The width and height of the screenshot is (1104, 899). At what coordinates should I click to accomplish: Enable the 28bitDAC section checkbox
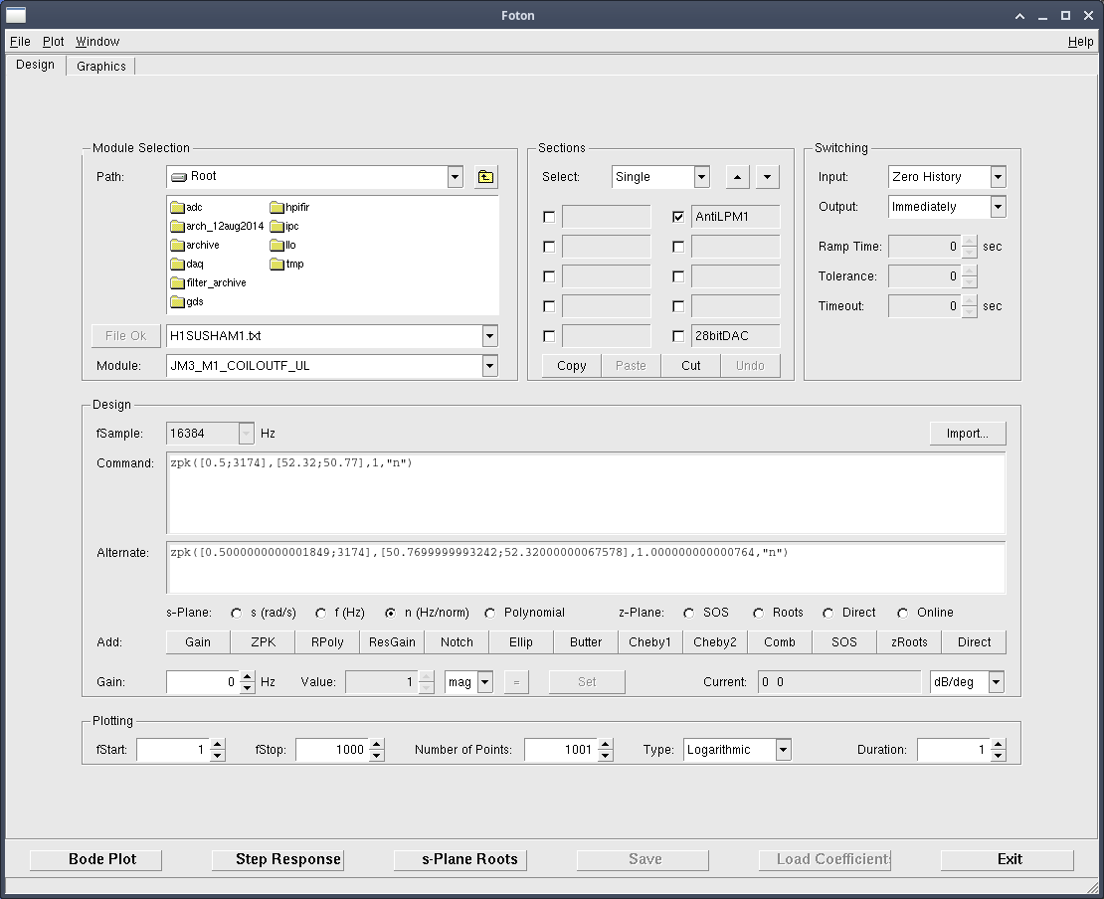[678, 336]
